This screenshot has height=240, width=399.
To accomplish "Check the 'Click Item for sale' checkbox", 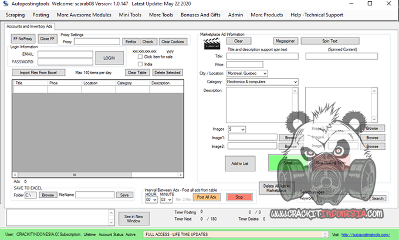I will 140,57.
